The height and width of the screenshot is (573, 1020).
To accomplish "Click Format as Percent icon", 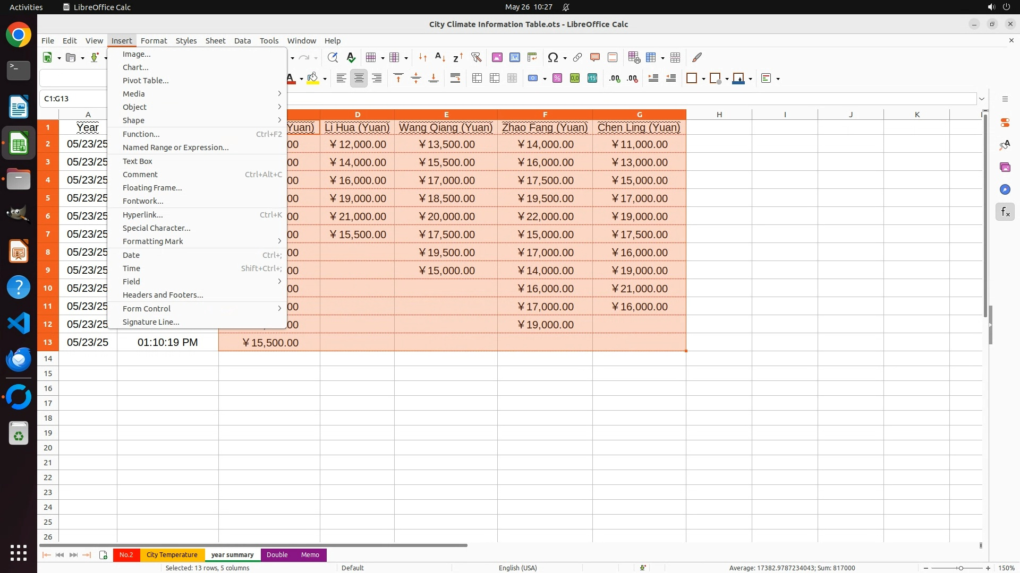I will [557, 79].
